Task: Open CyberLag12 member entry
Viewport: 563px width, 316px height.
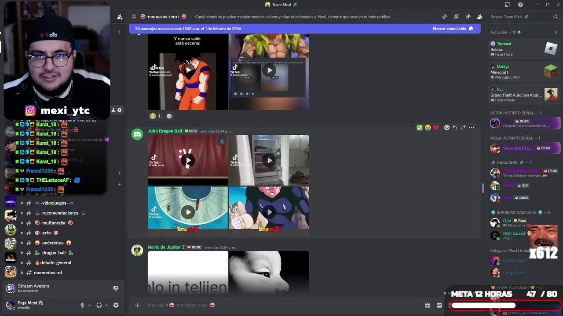Action: 524,260
